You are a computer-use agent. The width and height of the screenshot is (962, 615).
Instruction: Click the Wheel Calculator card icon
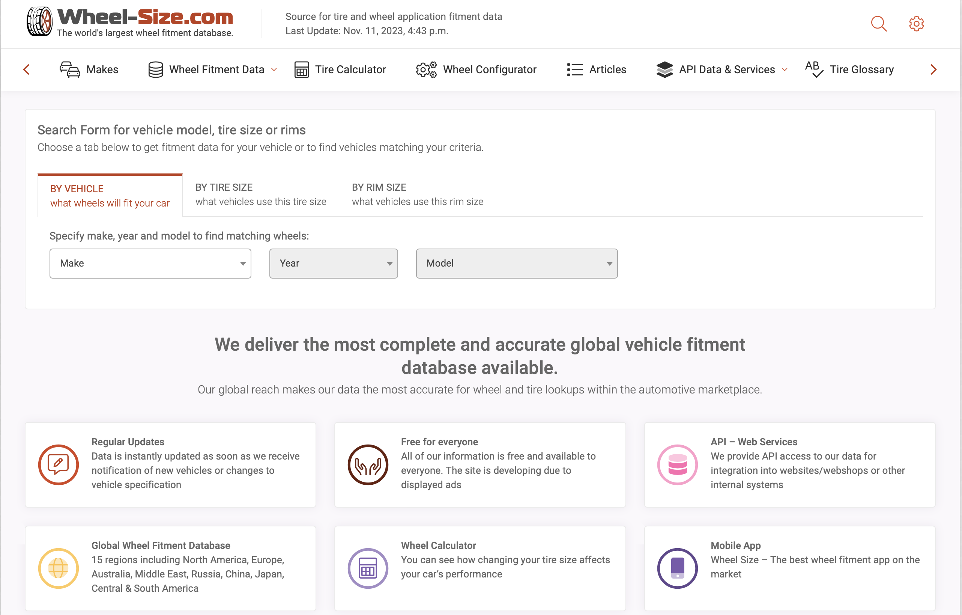tap(368, 568)
